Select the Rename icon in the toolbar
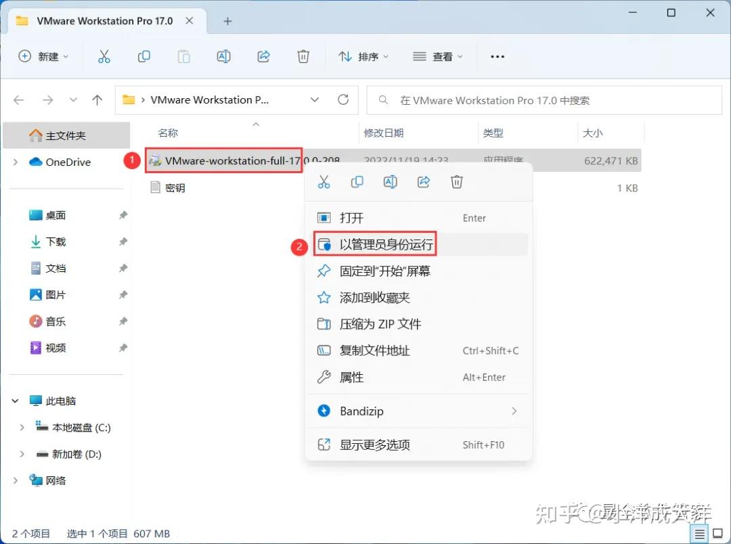 [x=223, y=56]
